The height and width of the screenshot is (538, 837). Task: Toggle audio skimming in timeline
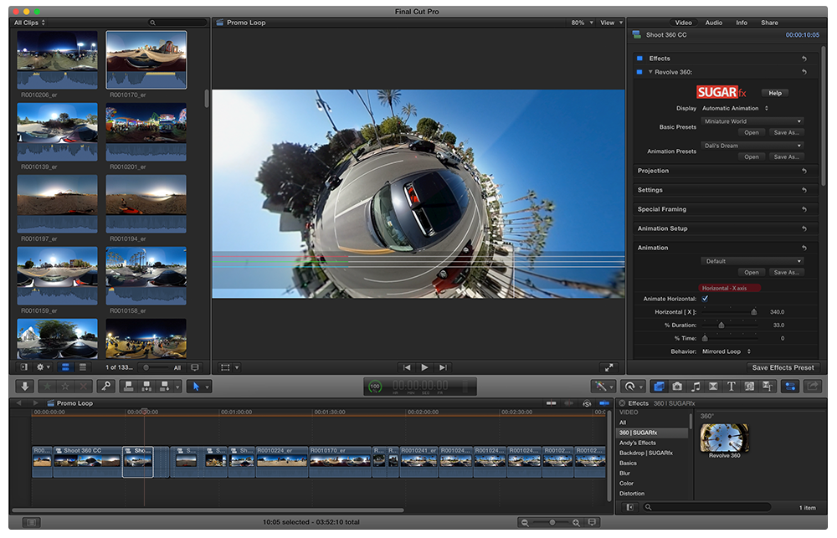(569, 403)
